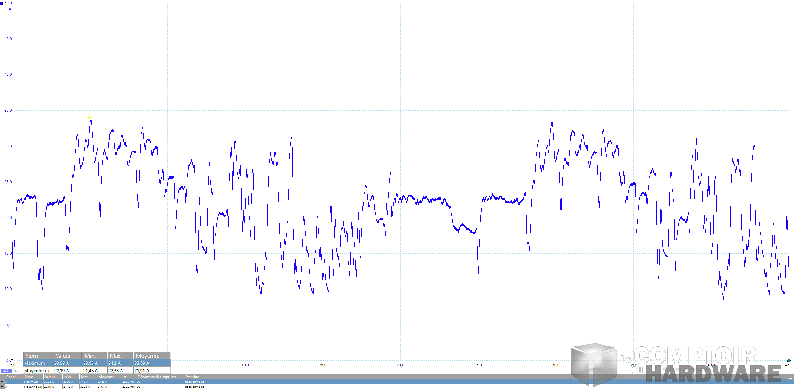Click the Moyenne header in the large overlay table
Viewport: 794px width, 389px height.
[148, 356]
